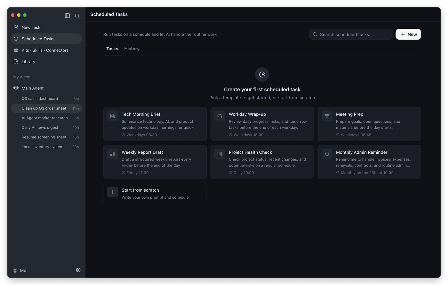Screen dimensions: 448x285
Task: Click the Monthly Admin Reminder bell icon
Action: (x=327, y=154)
